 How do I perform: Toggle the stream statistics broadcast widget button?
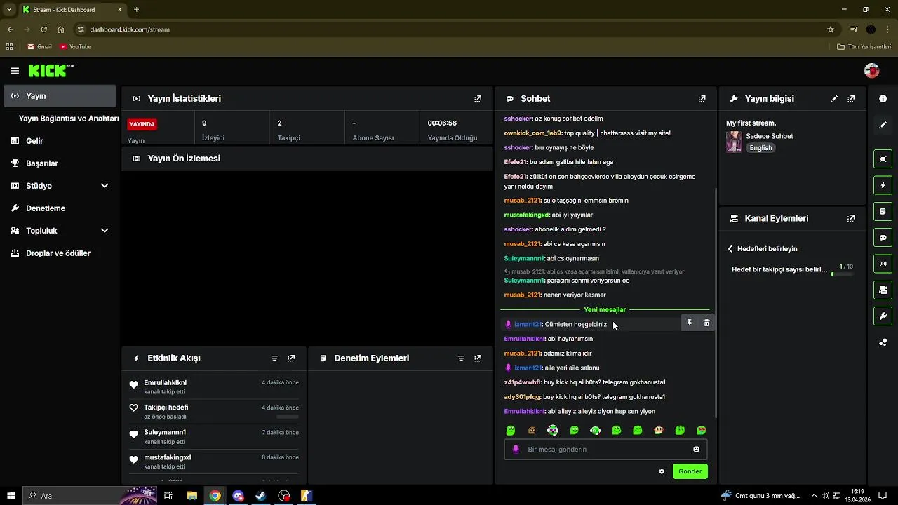(883, 264)
